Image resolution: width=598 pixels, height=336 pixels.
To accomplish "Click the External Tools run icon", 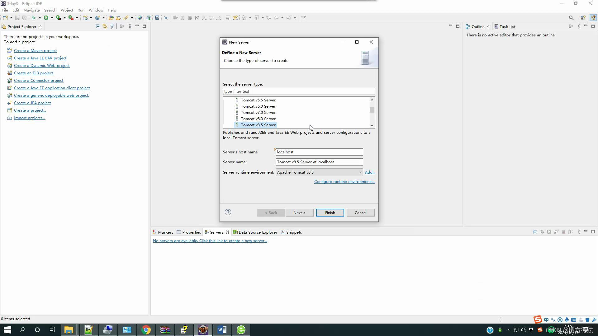I will [71, 18].
